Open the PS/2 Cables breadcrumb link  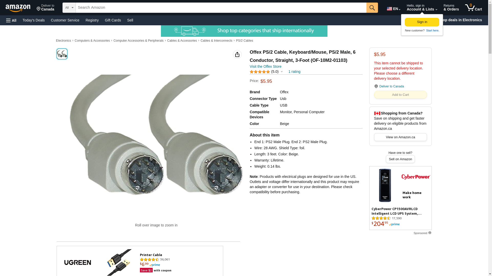coord(244,41)
